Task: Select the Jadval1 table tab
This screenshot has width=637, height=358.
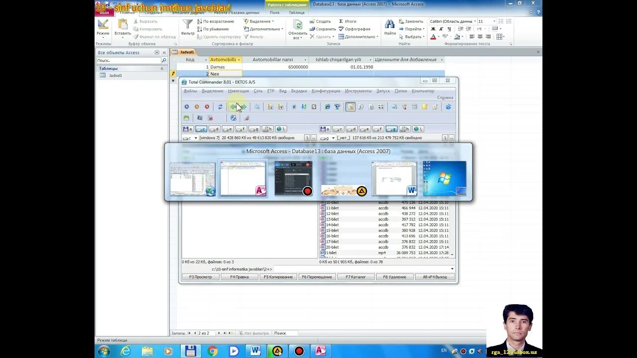Action: pyautogui.click(x=184, y=52)
